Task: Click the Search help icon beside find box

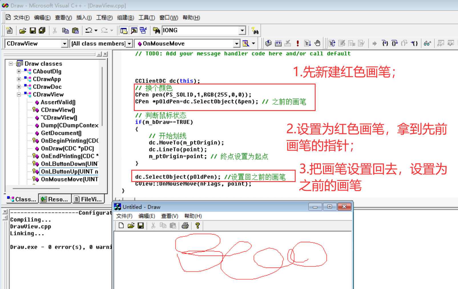Action: [x=255, y=31]
